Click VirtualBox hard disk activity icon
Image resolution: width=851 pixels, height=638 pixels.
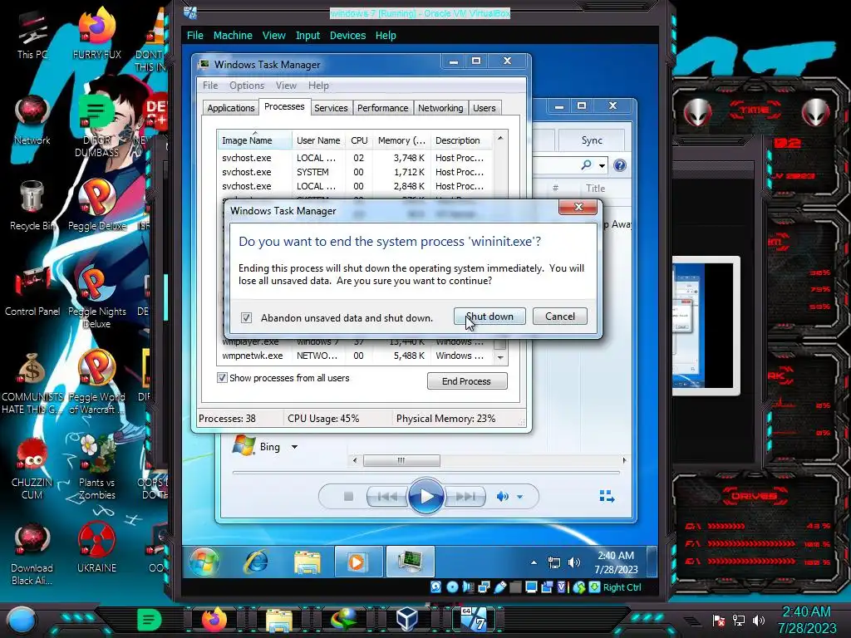(435, 587)
